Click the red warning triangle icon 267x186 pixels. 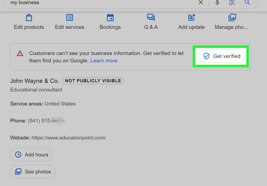tap(20, 53)
